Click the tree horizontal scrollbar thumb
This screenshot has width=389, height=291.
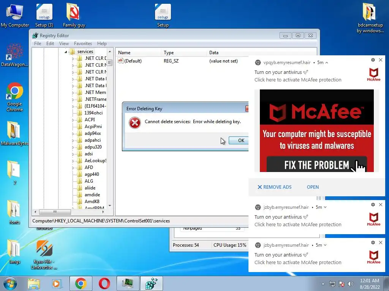tap(55, 212)
